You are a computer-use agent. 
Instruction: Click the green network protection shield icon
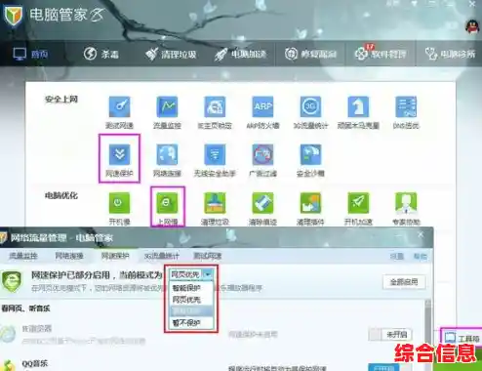point(12,281)
